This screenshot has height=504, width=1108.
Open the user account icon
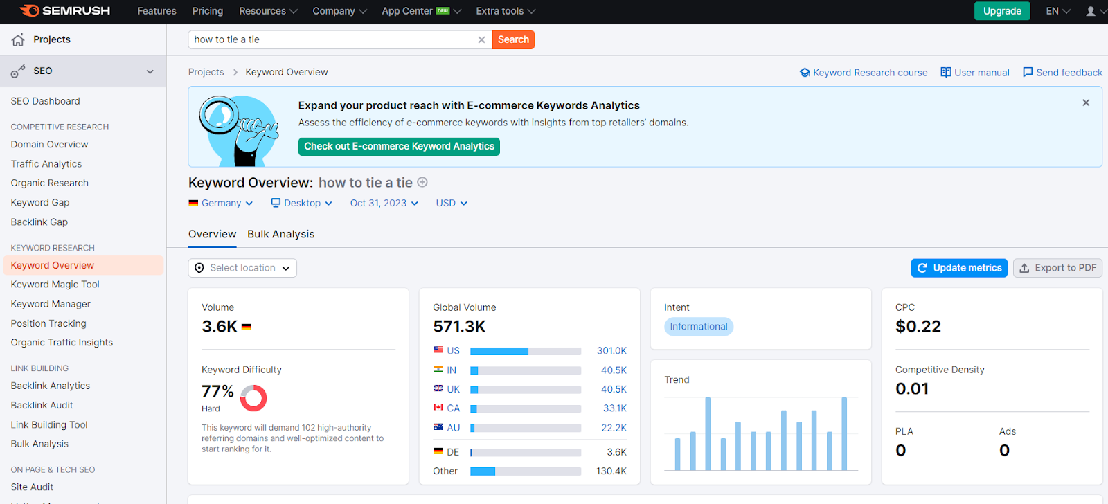tap(1091, 11)
